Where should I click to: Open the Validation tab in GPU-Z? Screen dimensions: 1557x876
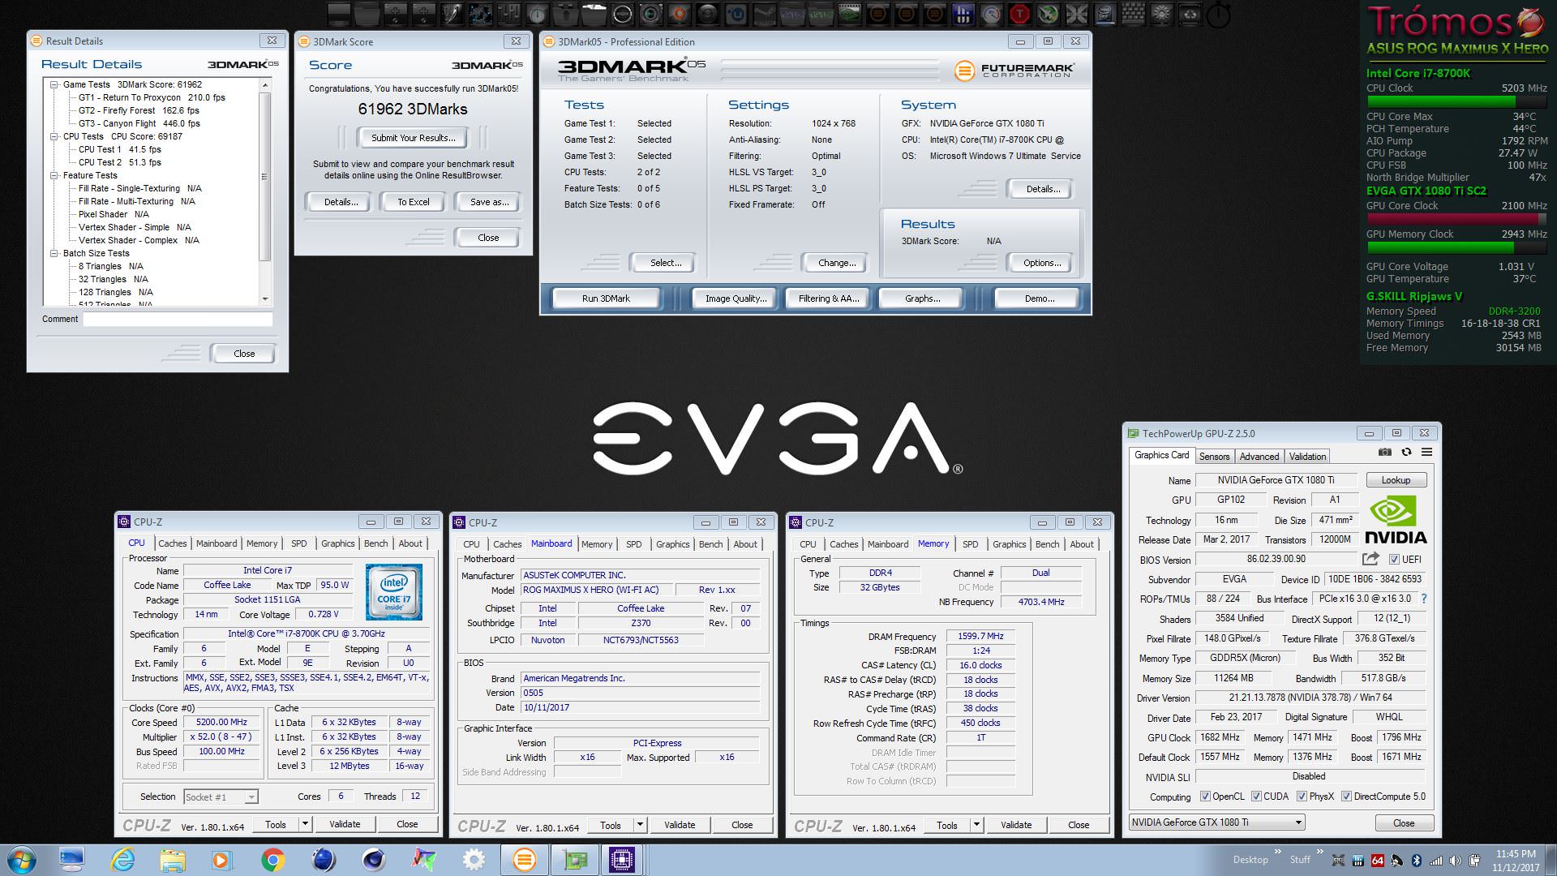pyautogui.click(x=1307, y=457)
